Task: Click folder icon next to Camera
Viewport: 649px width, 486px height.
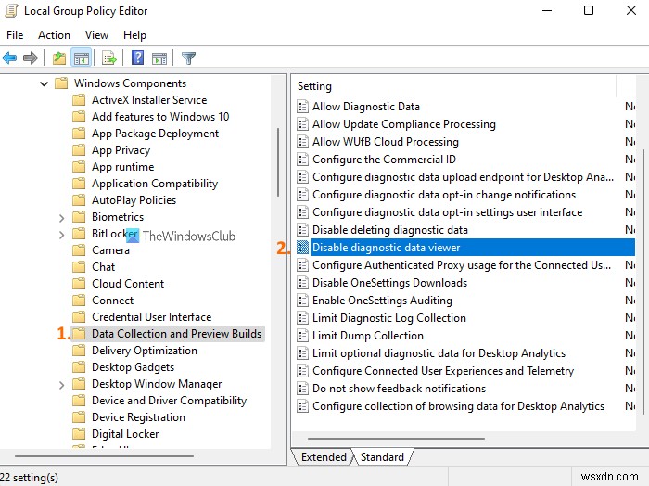Action: pos(79,250)
